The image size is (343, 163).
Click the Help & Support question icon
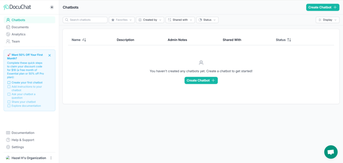[8, 140]
